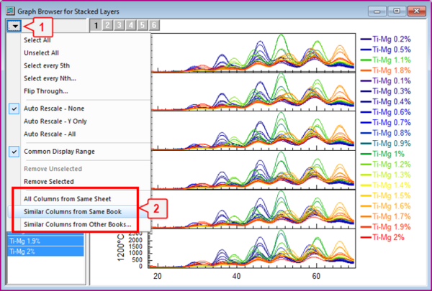Viewport: 432px width, 291px height.
Task: Enable Auto Rescale - Y Only
Action: (x=55, y=121)
